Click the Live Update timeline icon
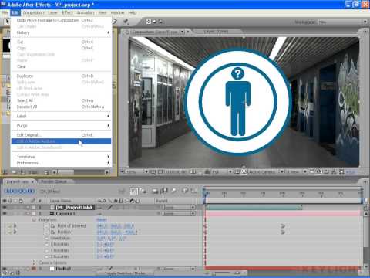370x278 pixels. pos(133,191)
